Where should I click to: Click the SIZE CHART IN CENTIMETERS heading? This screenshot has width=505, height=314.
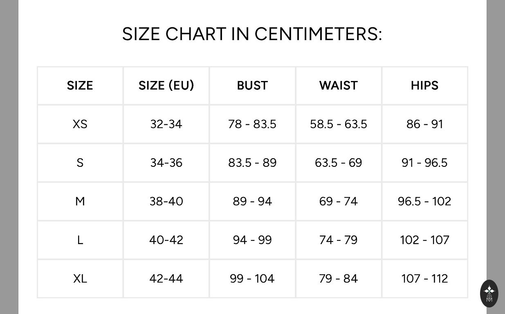[x=252, y=34]
